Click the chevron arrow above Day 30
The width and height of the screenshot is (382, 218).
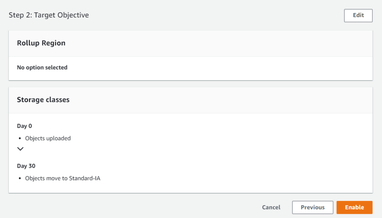pyautogui.click(x=21, y=149)
